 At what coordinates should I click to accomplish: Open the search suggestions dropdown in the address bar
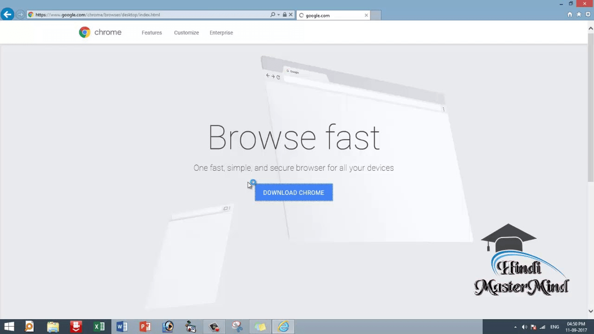pyautogui.click(x=279, y=14)
